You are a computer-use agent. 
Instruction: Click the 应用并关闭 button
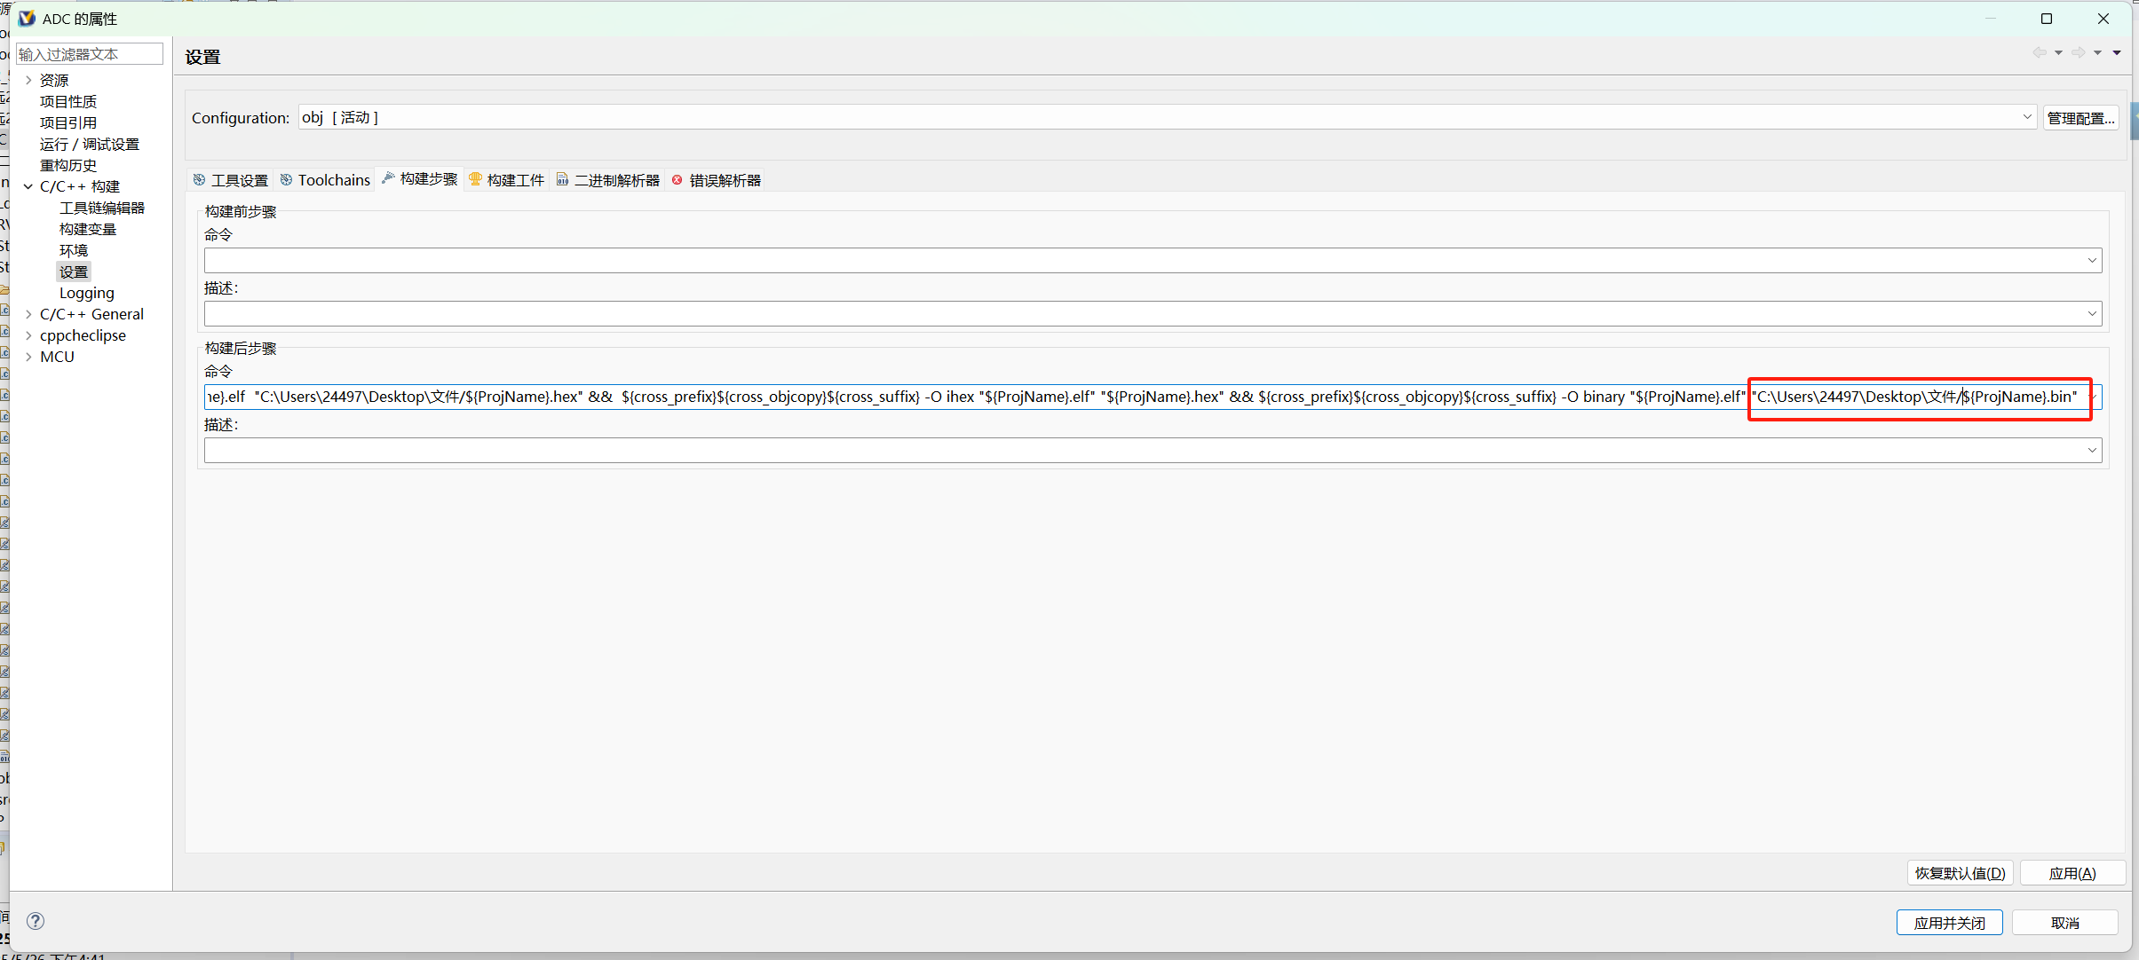1949,923
